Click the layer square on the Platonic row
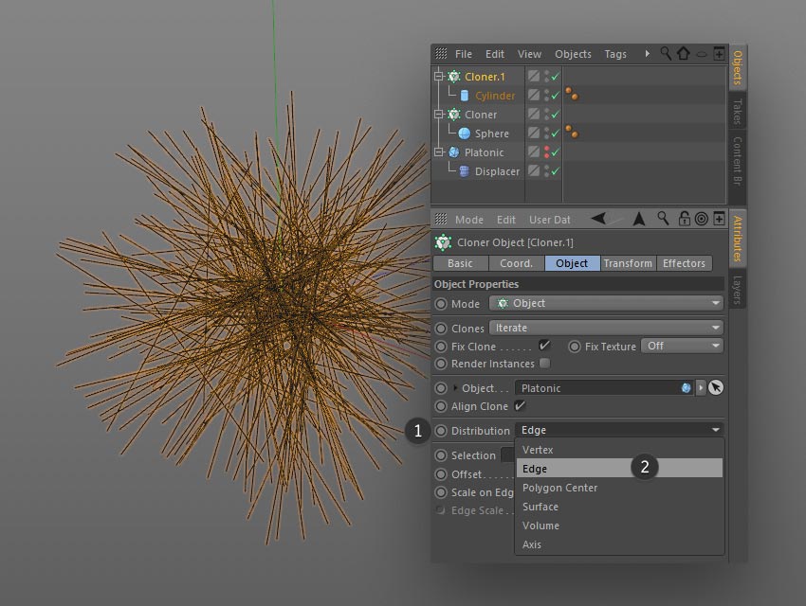Screen dimensions: 806x606 point(534,151)
